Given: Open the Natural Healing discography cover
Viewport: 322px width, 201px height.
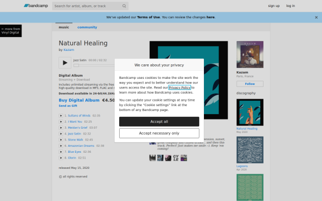Looking at the screenshot, I should (250, 113).
